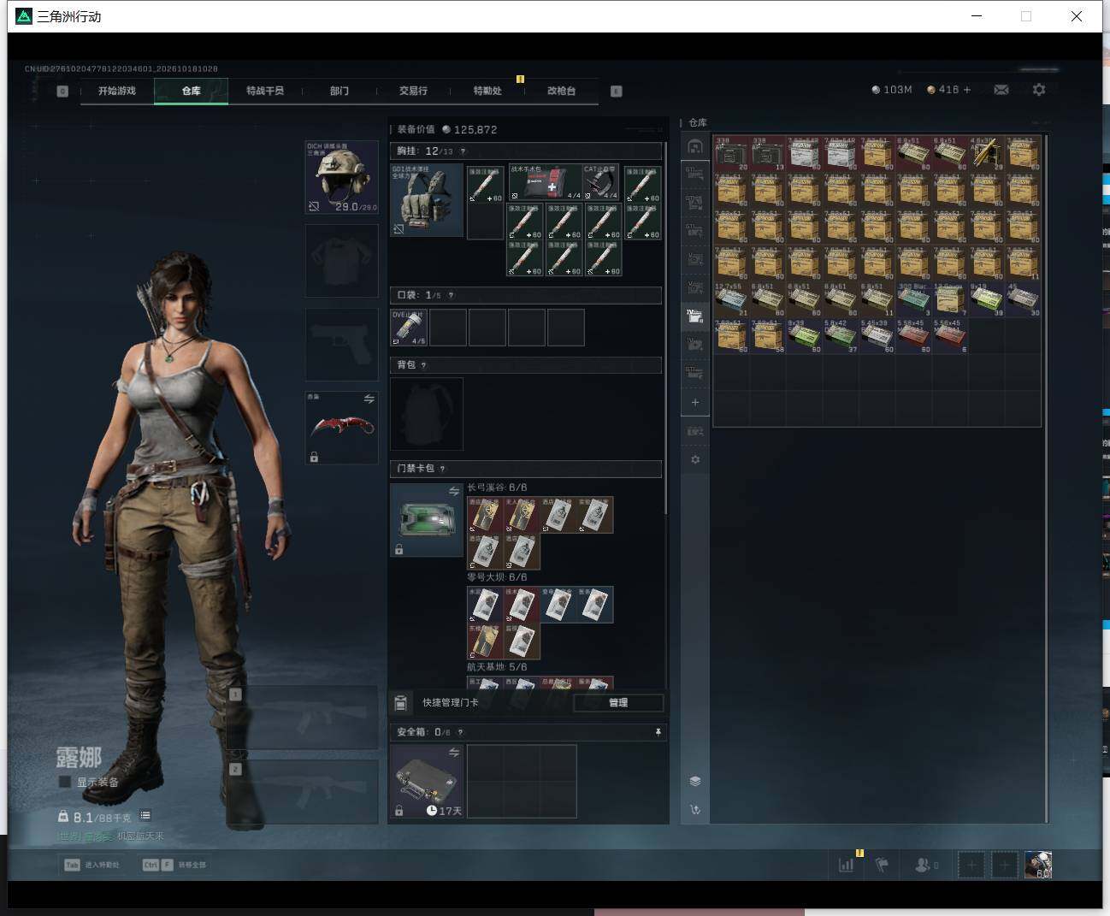The height and width of the screenshot is (916, 1110).
Task: Select the .338 AP ammo with count 20
Action: [731, 154]
